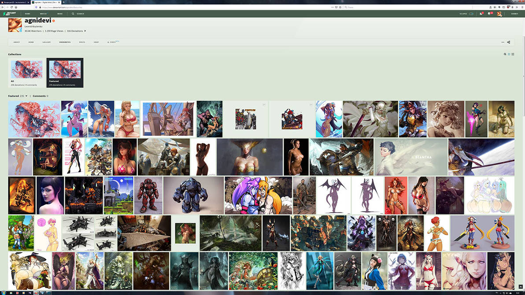Open the All collection folder
525x295 pixels.
[27, 73]
